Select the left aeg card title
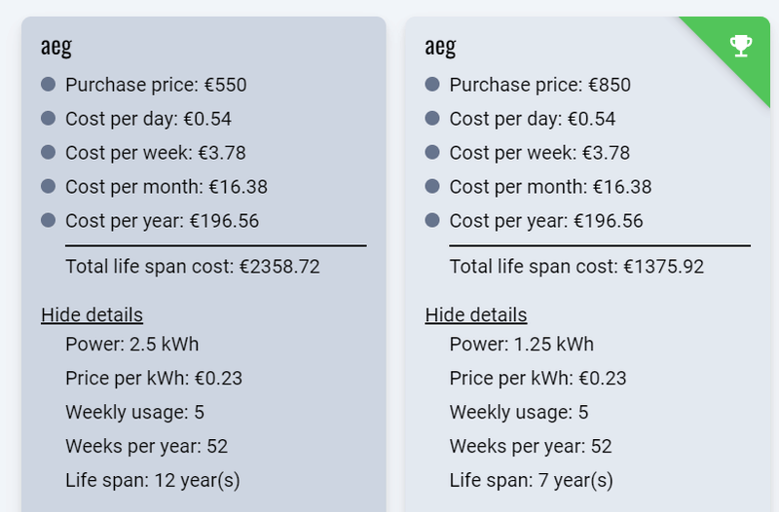 pyautogui.click(x=56, y=46)
